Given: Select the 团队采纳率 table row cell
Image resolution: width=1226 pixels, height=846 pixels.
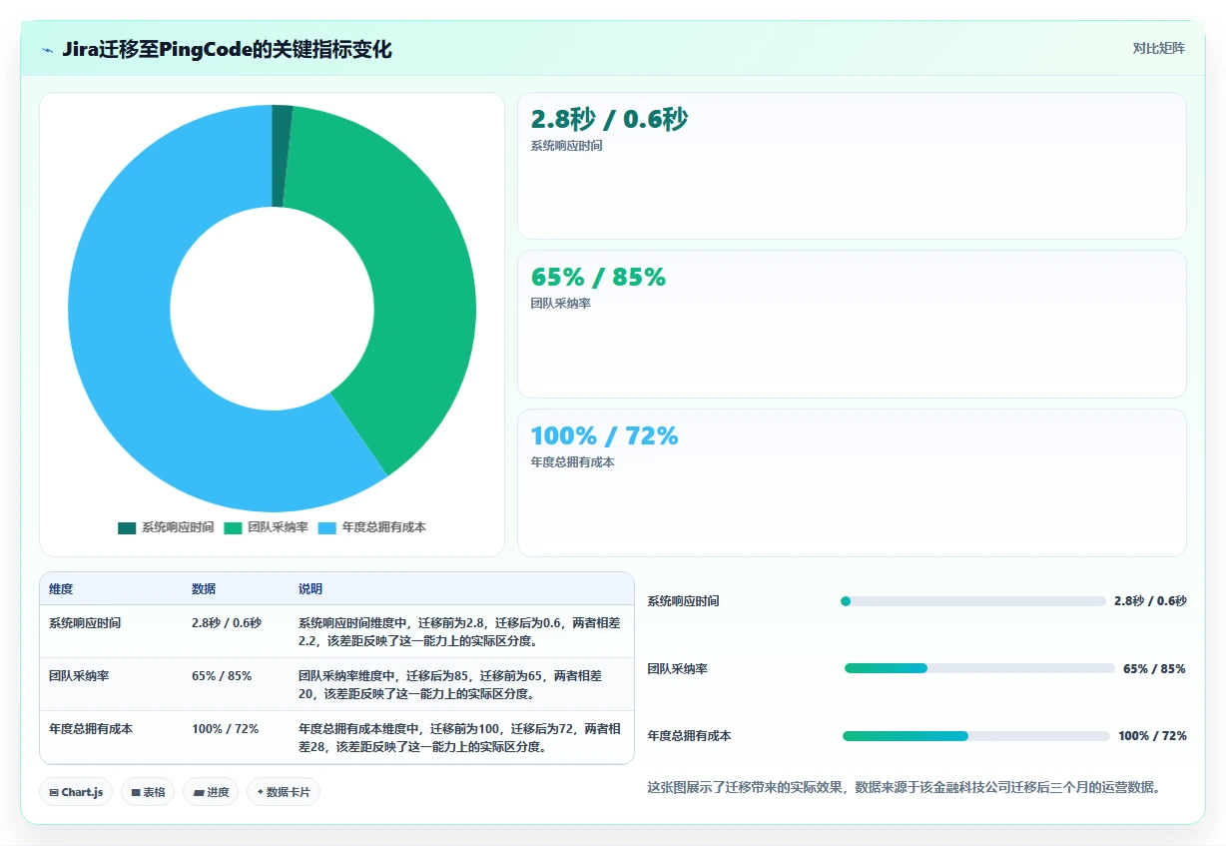Looking at the screenshot, I should pyautogui.click(x=79, y=675).
